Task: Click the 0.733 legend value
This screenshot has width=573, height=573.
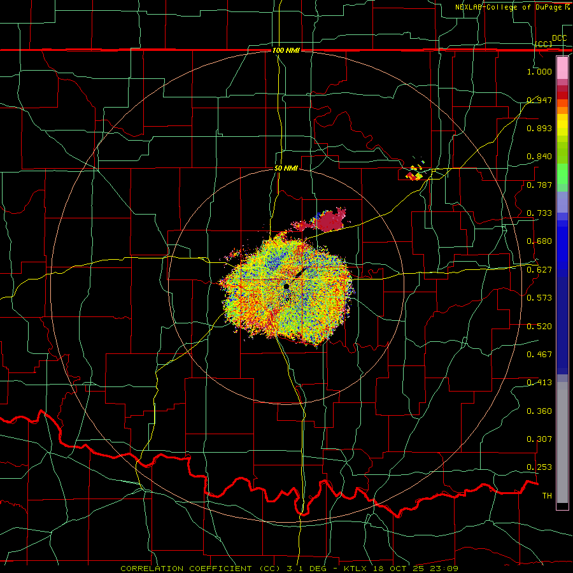Action: (x=539, y=213)
